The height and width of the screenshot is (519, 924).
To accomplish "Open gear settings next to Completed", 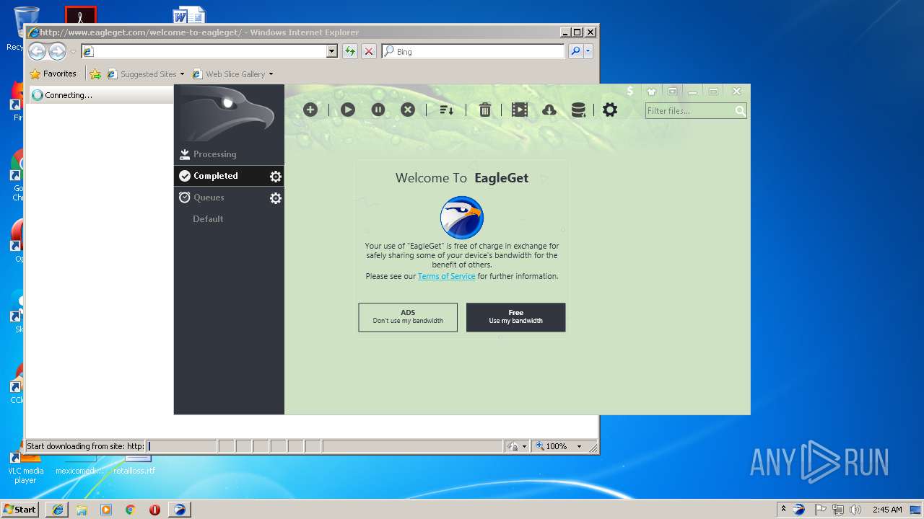I will (276, 177).
